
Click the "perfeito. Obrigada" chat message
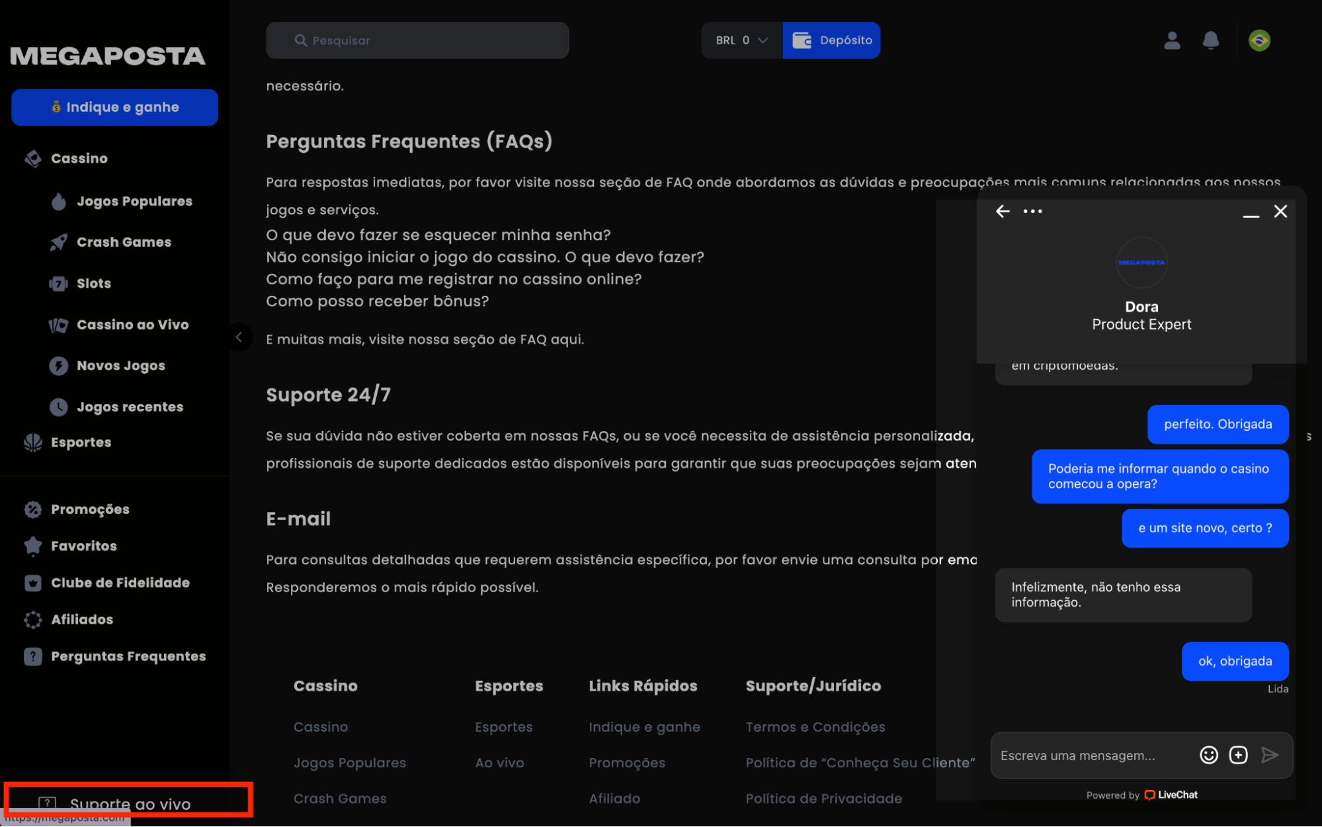click(x=1218, y=424)
